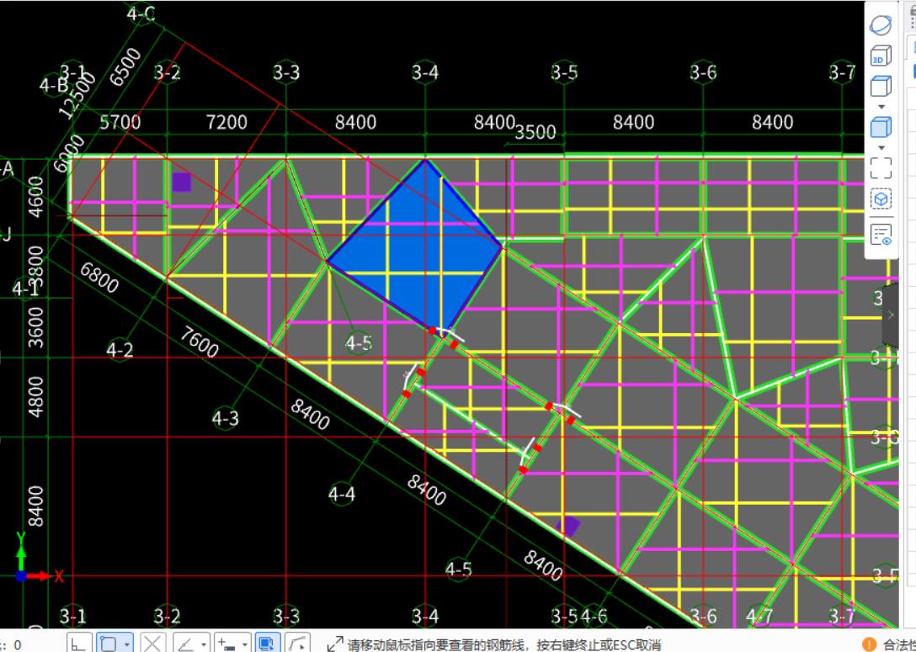This screenshot has height=652, width=916.
Task: Open dropdown arrow below shaded cube
Action: coord(881,148)
